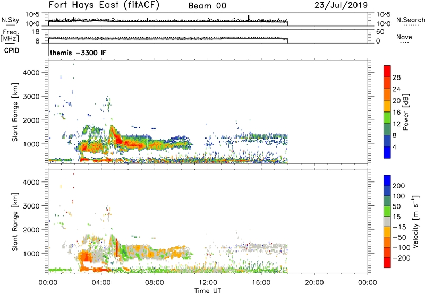Click '2000' on the velocity panel range axis

[x=31, y=230]
